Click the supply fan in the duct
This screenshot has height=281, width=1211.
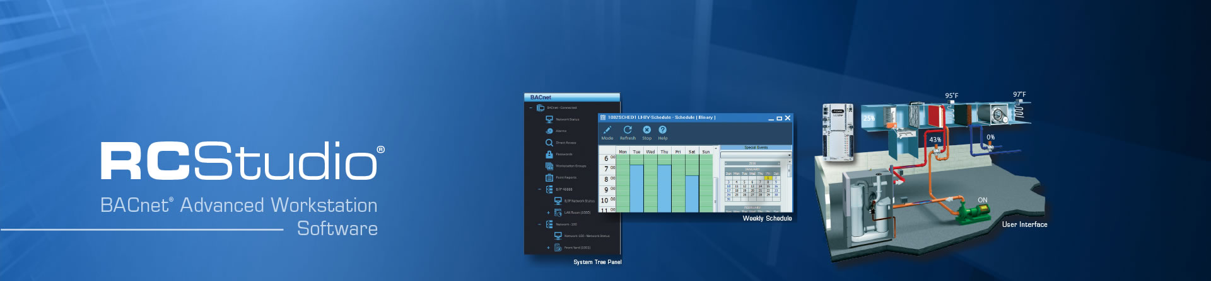click(x=999, y=114)
